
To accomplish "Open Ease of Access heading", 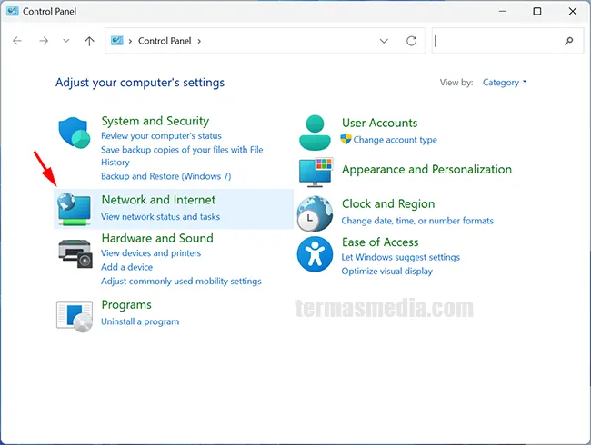I will click(x=380, y=242).
